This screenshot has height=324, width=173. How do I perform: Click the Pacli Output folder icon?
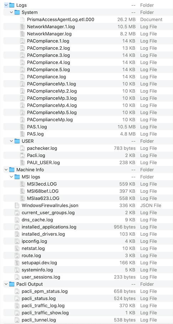[12, 284]
